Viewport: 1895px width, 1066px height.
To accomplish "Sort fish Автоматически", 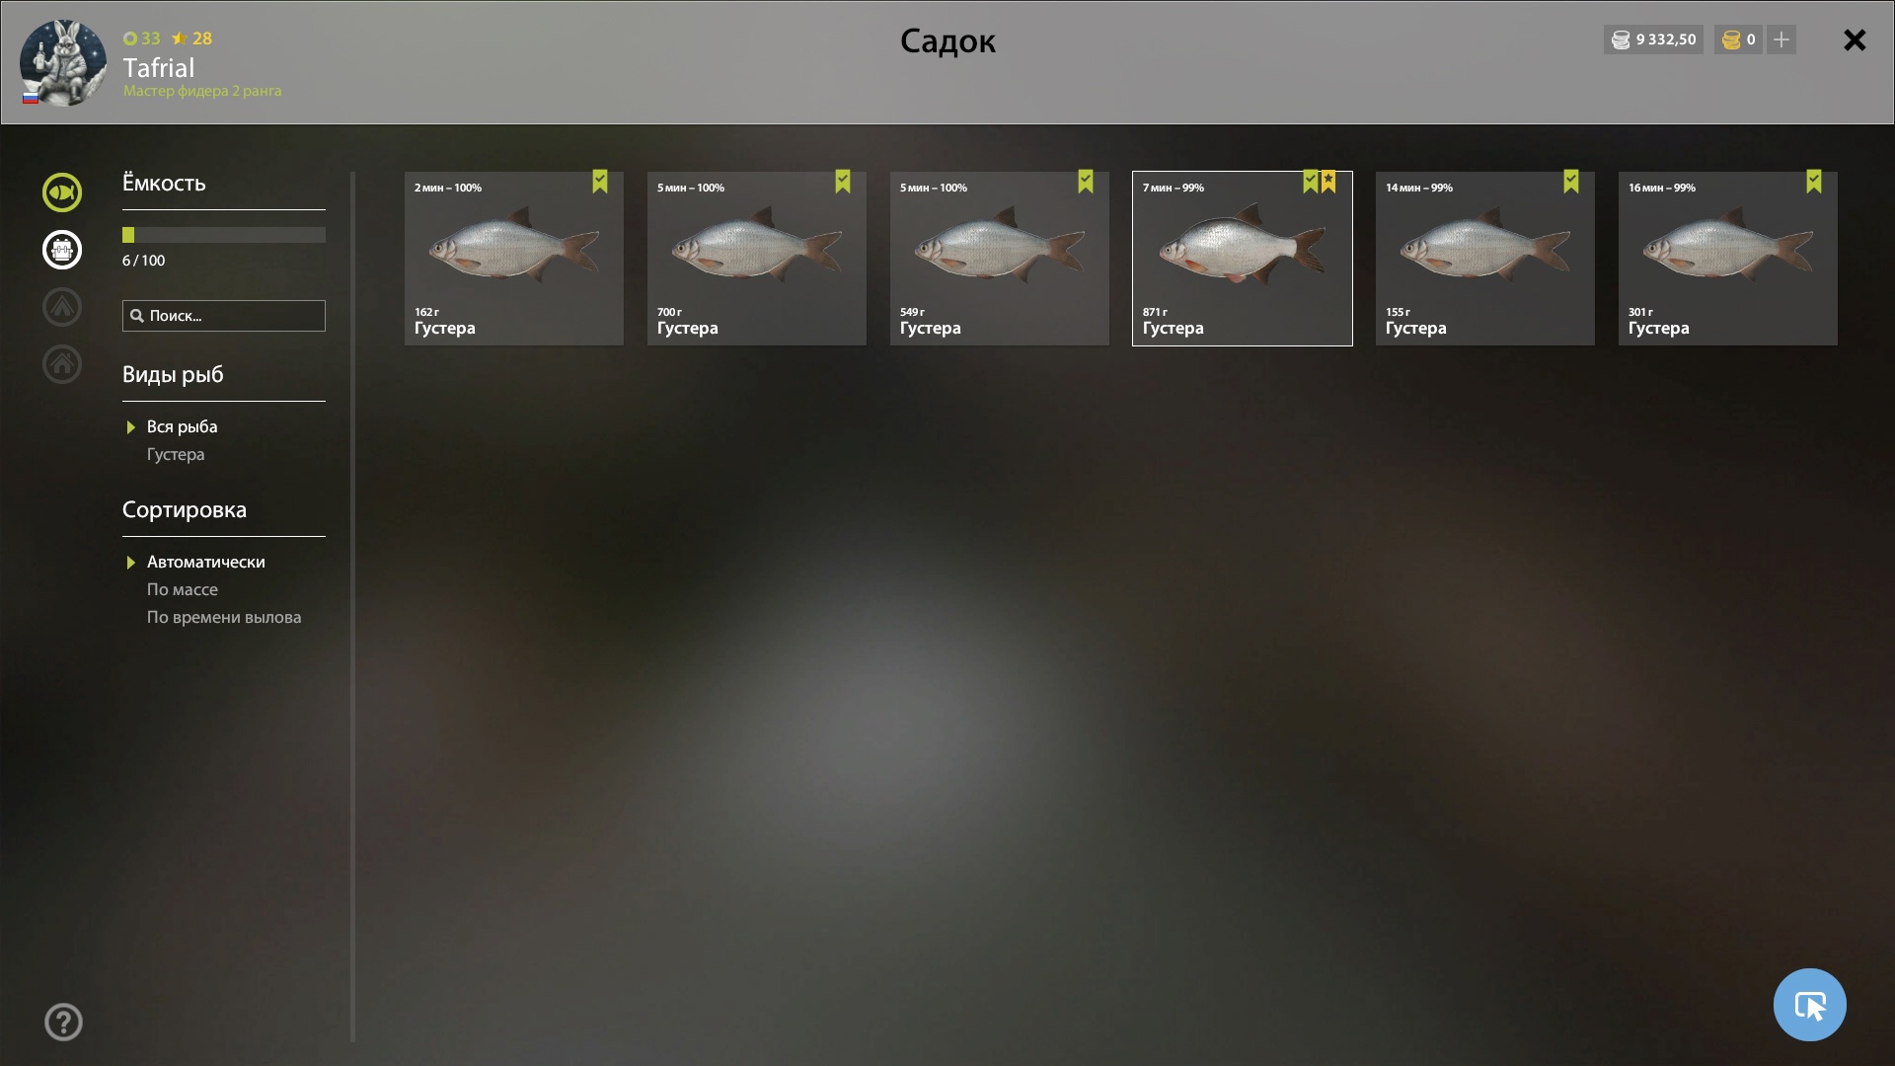I will (x=205, y=562).
